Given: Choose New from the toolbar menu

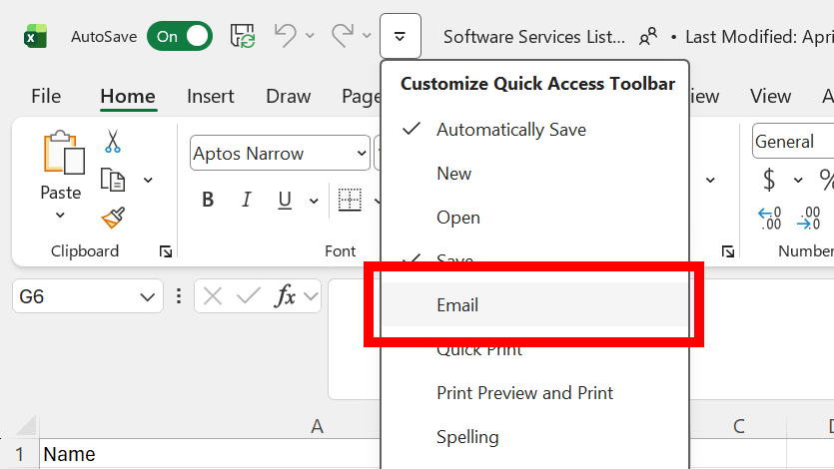Looking at the screenshot, I should coord(535,174).
